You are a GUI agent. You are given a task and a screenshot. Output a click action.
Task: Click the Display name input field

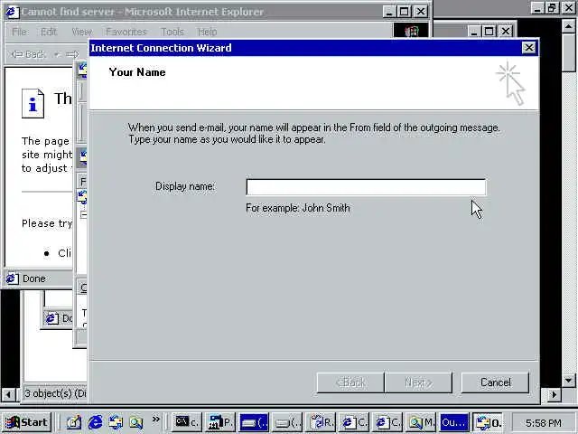[366, 187]
